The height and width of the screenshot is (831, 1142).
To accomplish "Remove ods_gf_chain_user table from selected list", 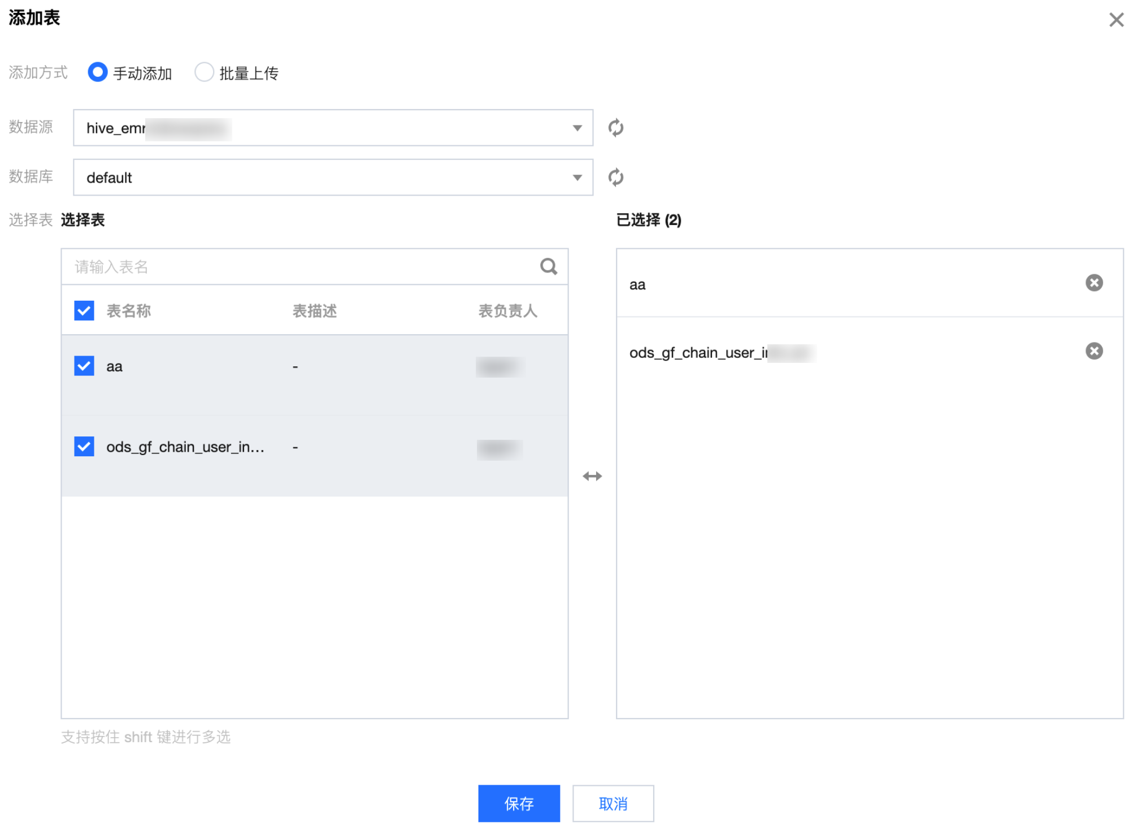I will [1093, 351].
